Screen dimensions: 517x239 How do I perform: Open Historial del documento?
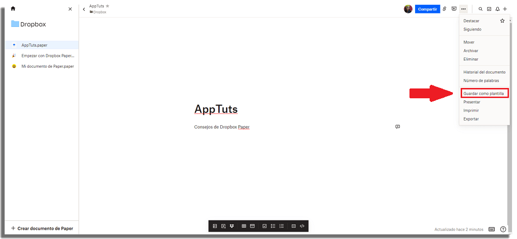point(484,72)
